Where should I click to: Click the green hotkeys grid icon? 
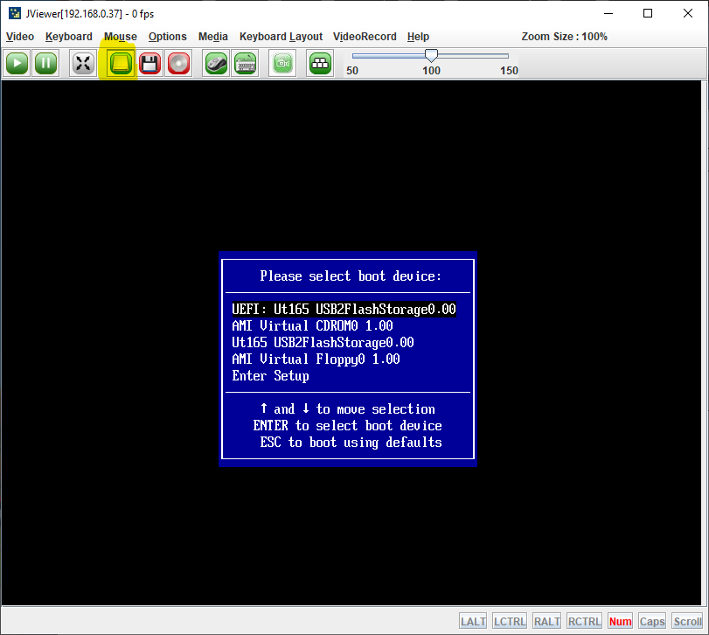point(319,63)
